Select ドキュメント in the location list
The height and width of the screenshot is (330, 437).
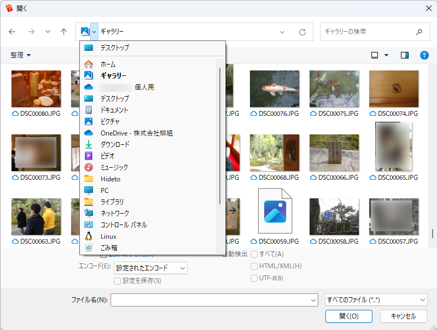pyautogui.click(x=148, y=110)
